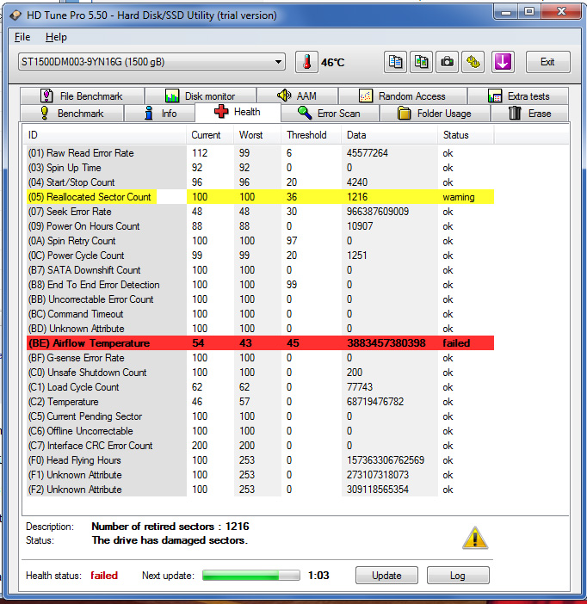This screenshot has width=587, height=604.
Task: Select the Seek Error Rate row
Action: tap(260, 212)
